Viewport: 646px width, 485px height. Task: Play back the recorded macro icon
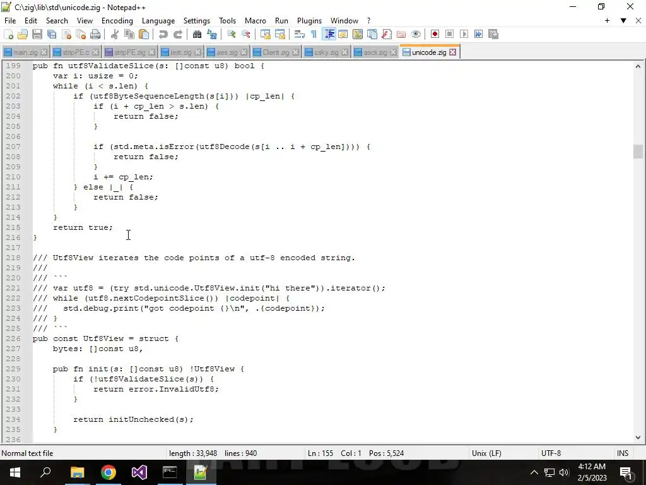(x=464, y=34)
